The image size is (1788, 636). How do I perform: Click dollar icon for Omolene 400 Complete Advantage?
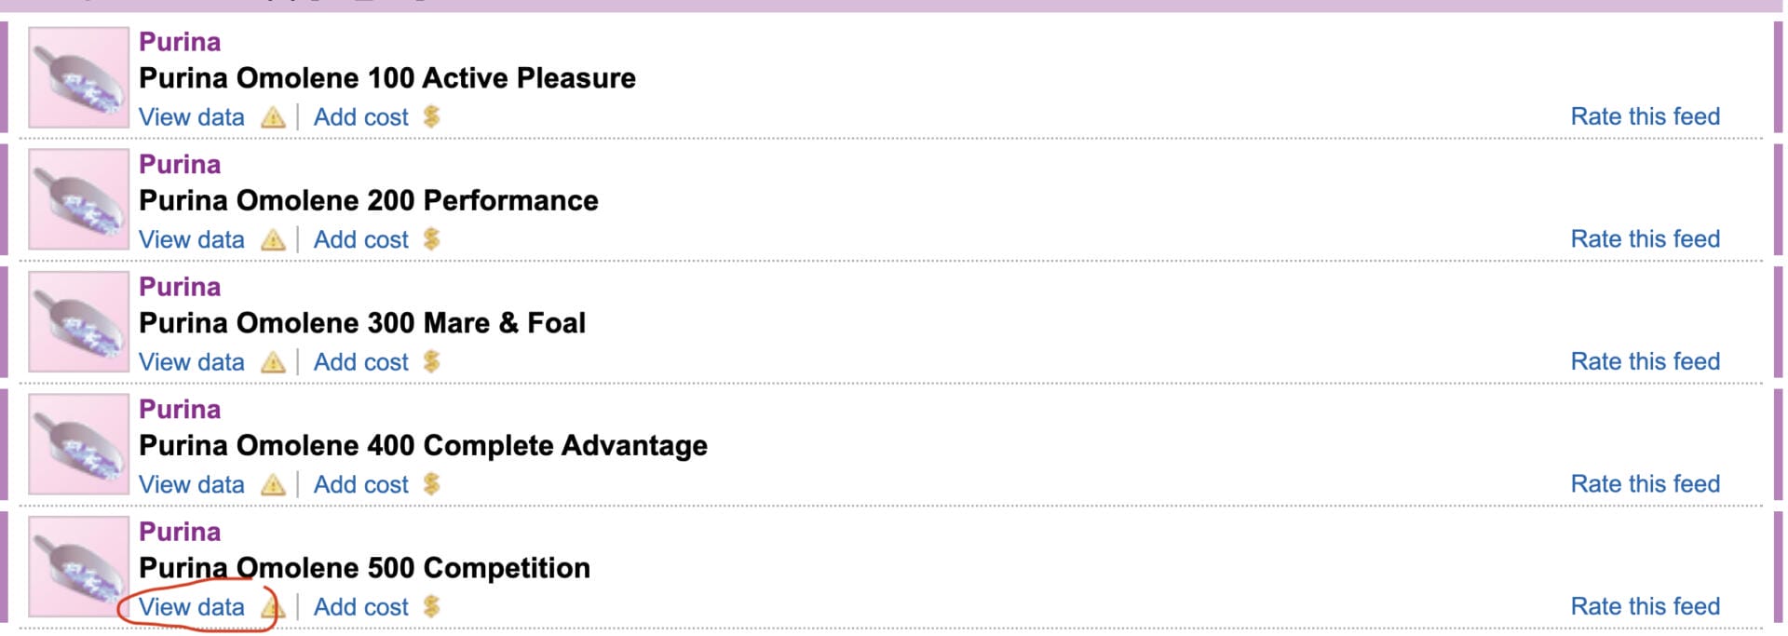click(431, 484)
